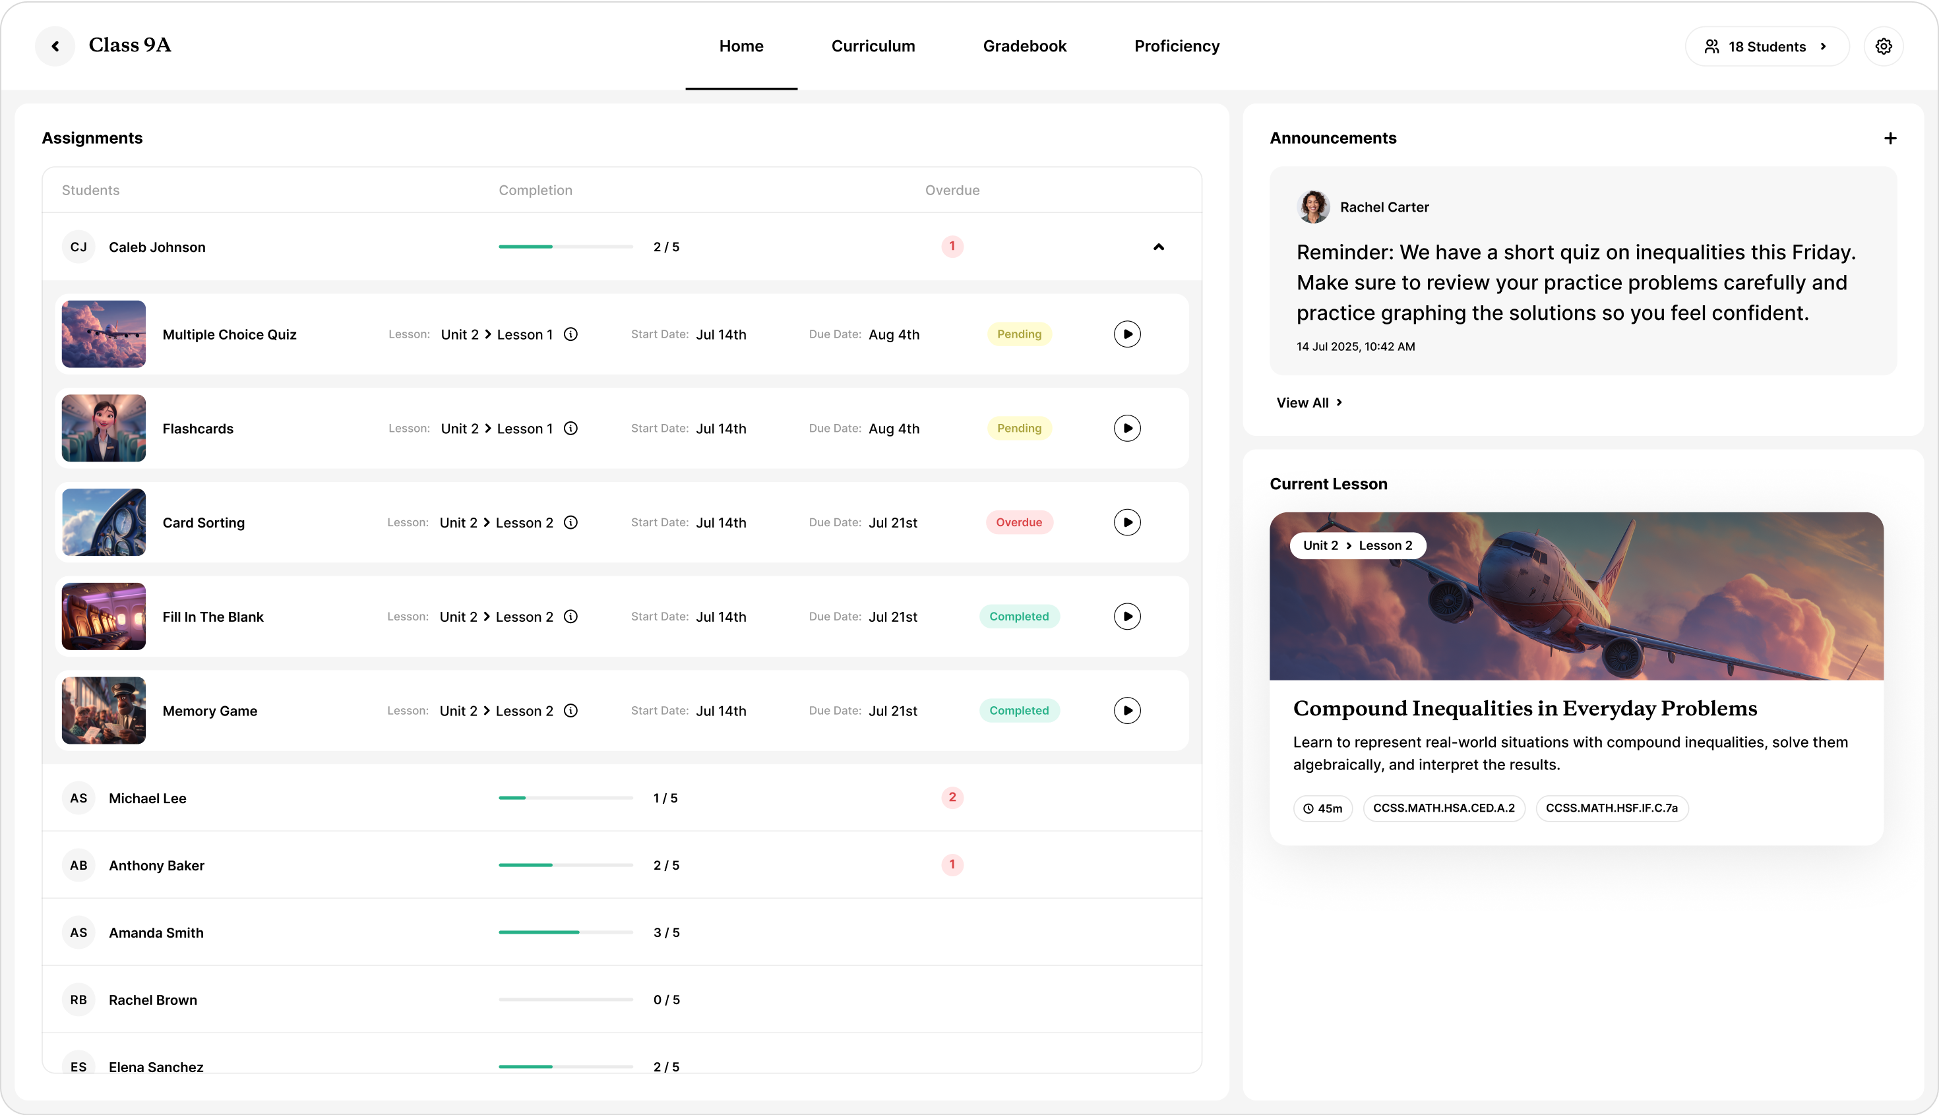Expand Amanda Smith's assignments row
The width and height of the screenshot is (1939, 1115).
[156, 932]
